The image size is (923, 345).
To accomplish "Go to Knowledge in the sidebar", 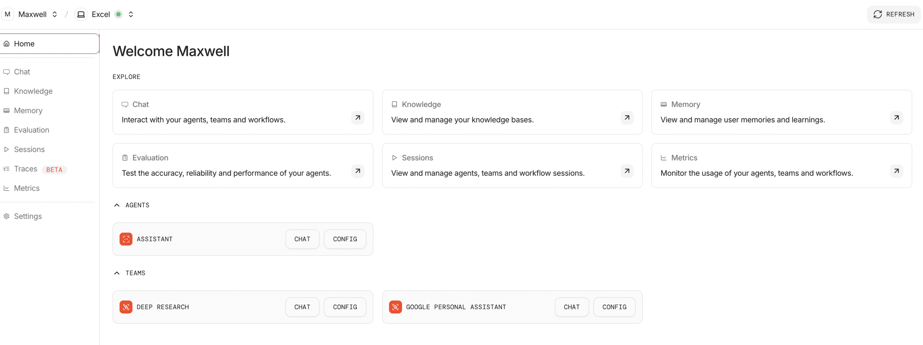I will [x=33, y=91].
